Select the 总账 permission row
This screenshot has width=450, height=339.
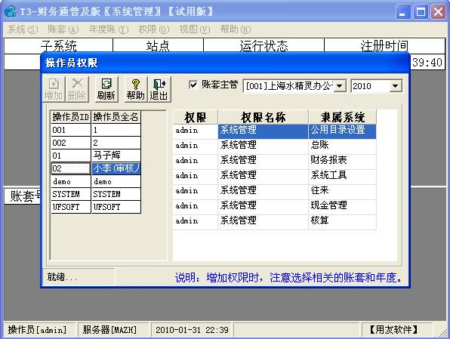click(275, 146)
